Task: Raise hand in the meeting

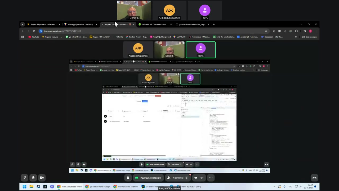Action: pyautogui.click(x=128, y=178)
